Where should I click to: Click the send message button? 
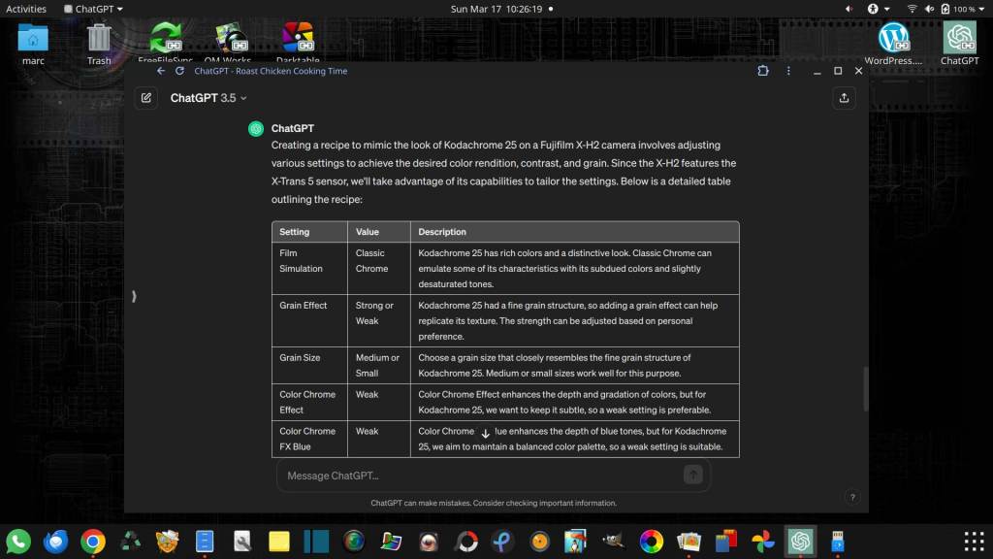pyautogui.click(x=692, y=474)
